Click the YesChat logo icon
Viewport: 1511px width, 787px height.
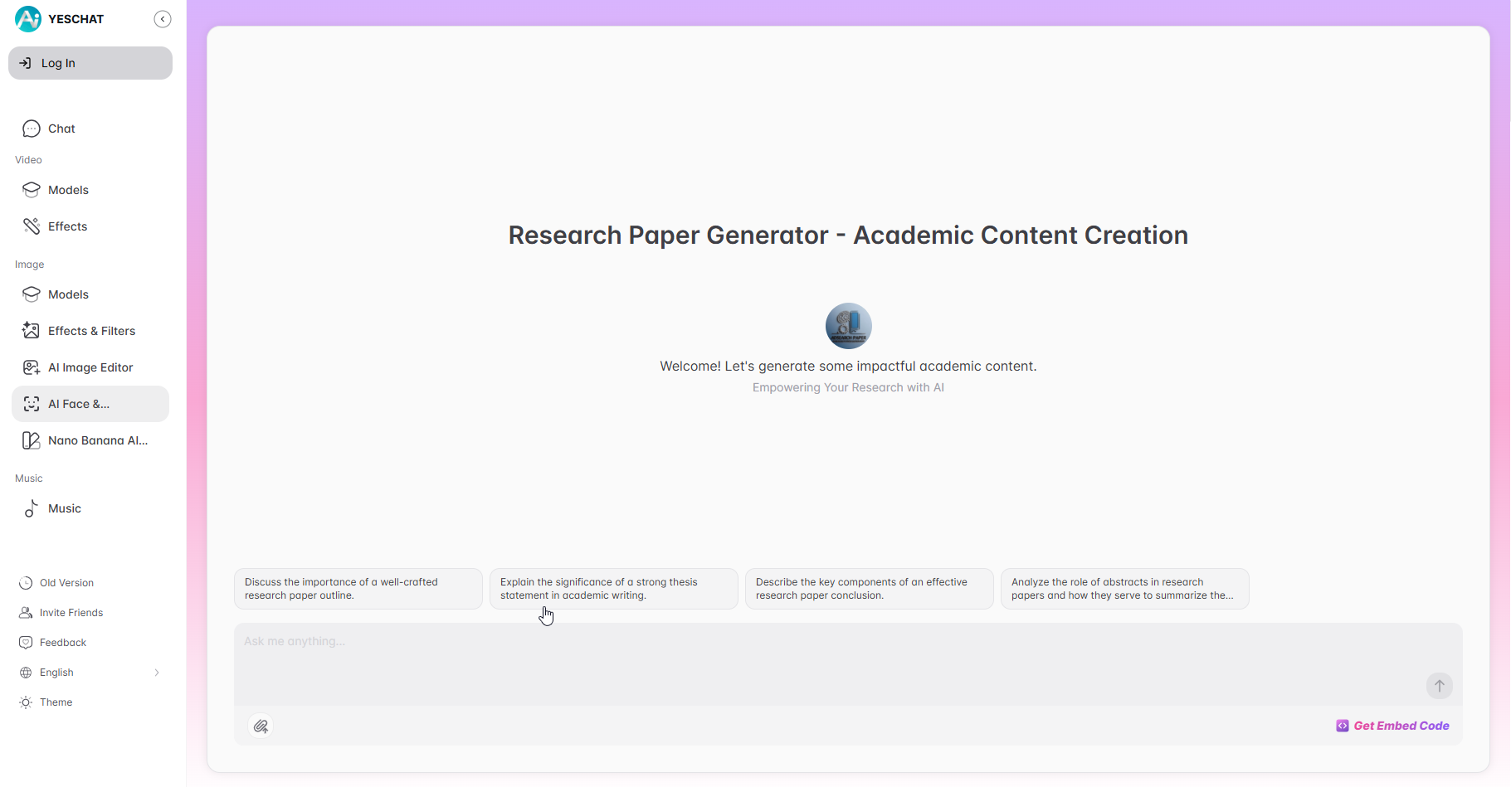(x=28, y=19)
